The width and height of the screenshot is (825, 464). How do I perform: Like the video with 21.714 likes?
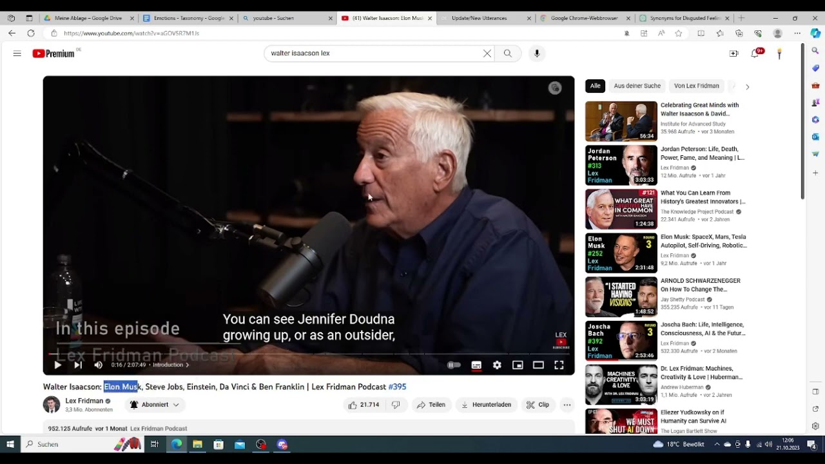click(364, 405)
